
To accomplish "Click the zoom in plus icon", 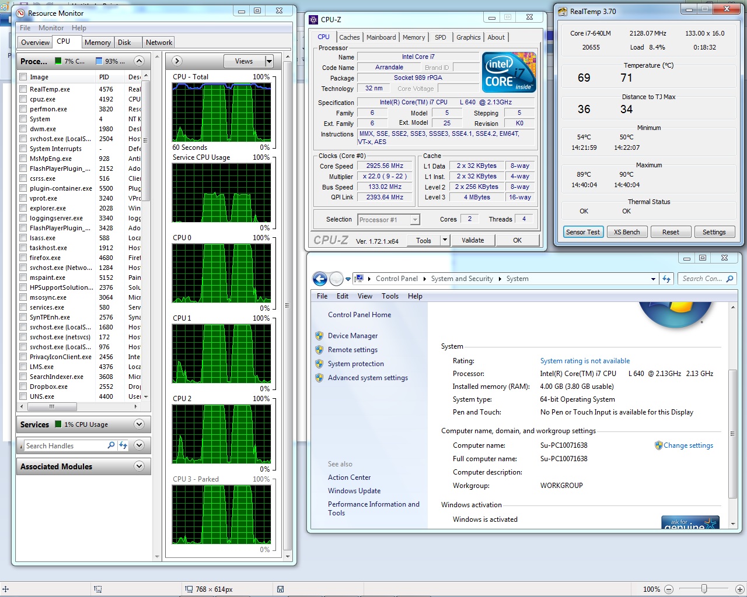I will [x=739, y=589].
